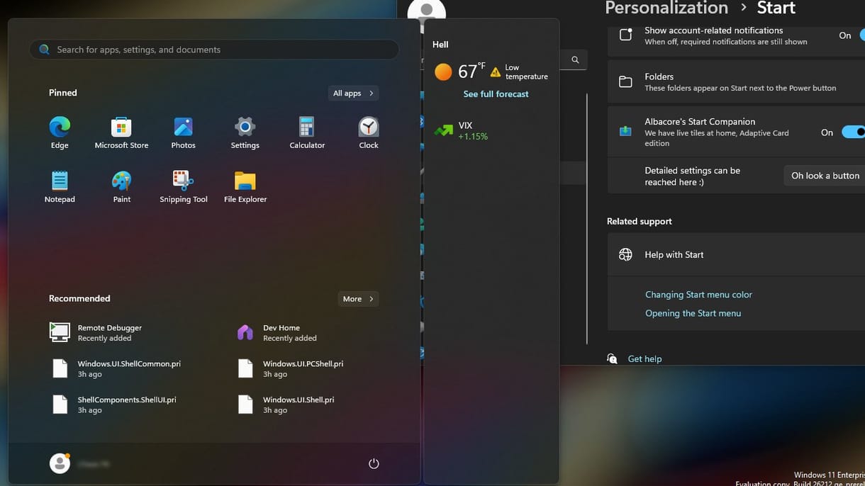
Task: Click the Albacore's Start Companion icon
Action: 625,132
